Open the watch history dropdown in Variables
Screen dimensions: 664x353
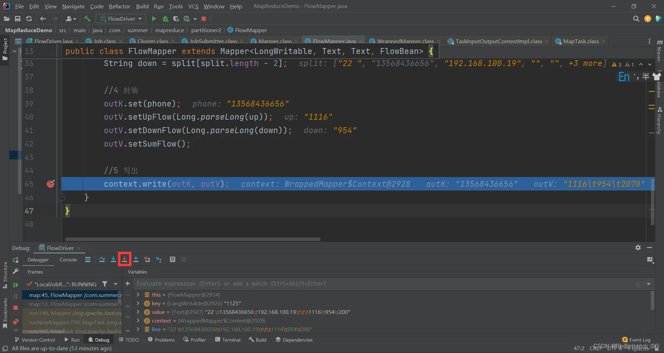pyautogui.click(x=648, y=284)
